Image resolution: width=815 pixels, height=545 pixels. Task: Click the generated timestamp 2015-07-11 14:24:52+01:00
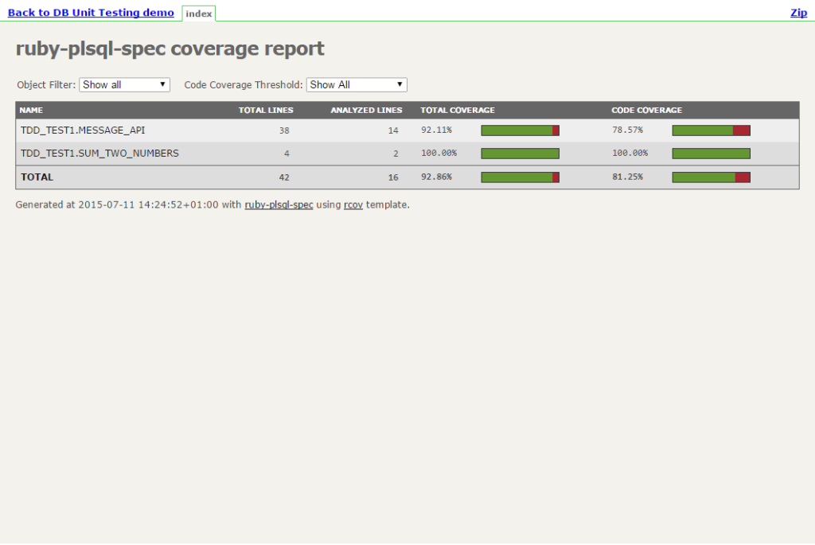148,204
